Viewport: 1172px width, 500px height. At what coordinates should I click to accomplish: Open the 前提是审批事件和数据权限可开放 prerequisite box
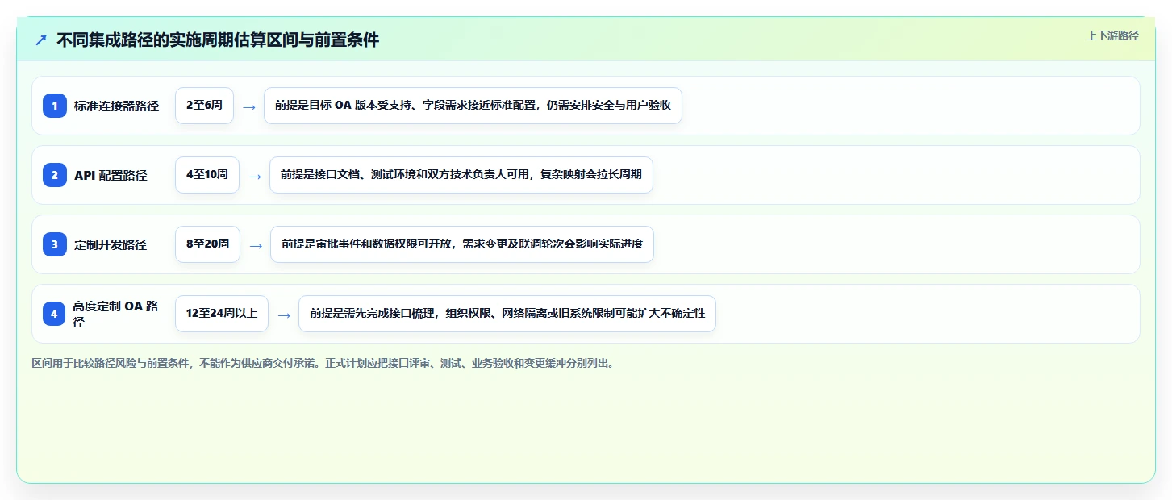coord(462,244)
